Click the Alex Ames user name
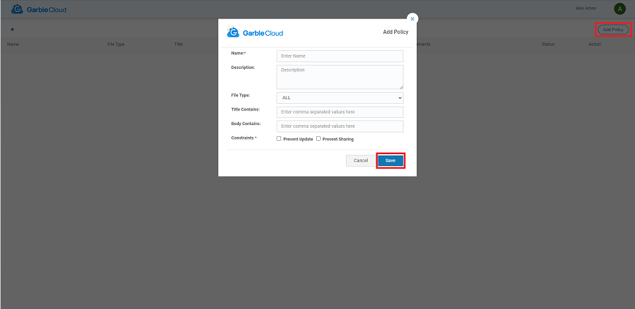Image resolution: width=635 pixels, height=309 pixels. click(x=585, y=9)
